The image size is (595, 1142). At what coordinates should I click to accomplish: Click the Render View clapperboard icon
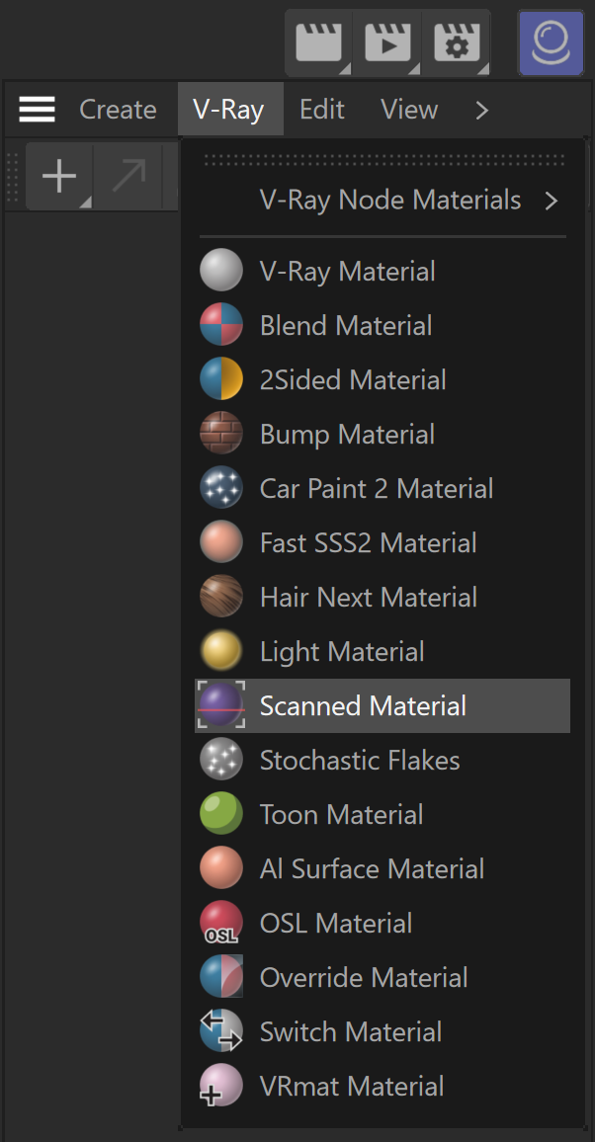pyautogui.click(x=319, y=42)
